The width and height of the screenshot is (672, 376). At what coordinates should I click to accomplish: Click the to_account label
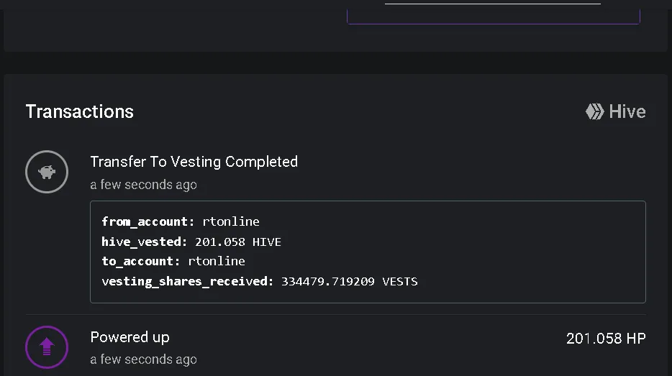140,261
